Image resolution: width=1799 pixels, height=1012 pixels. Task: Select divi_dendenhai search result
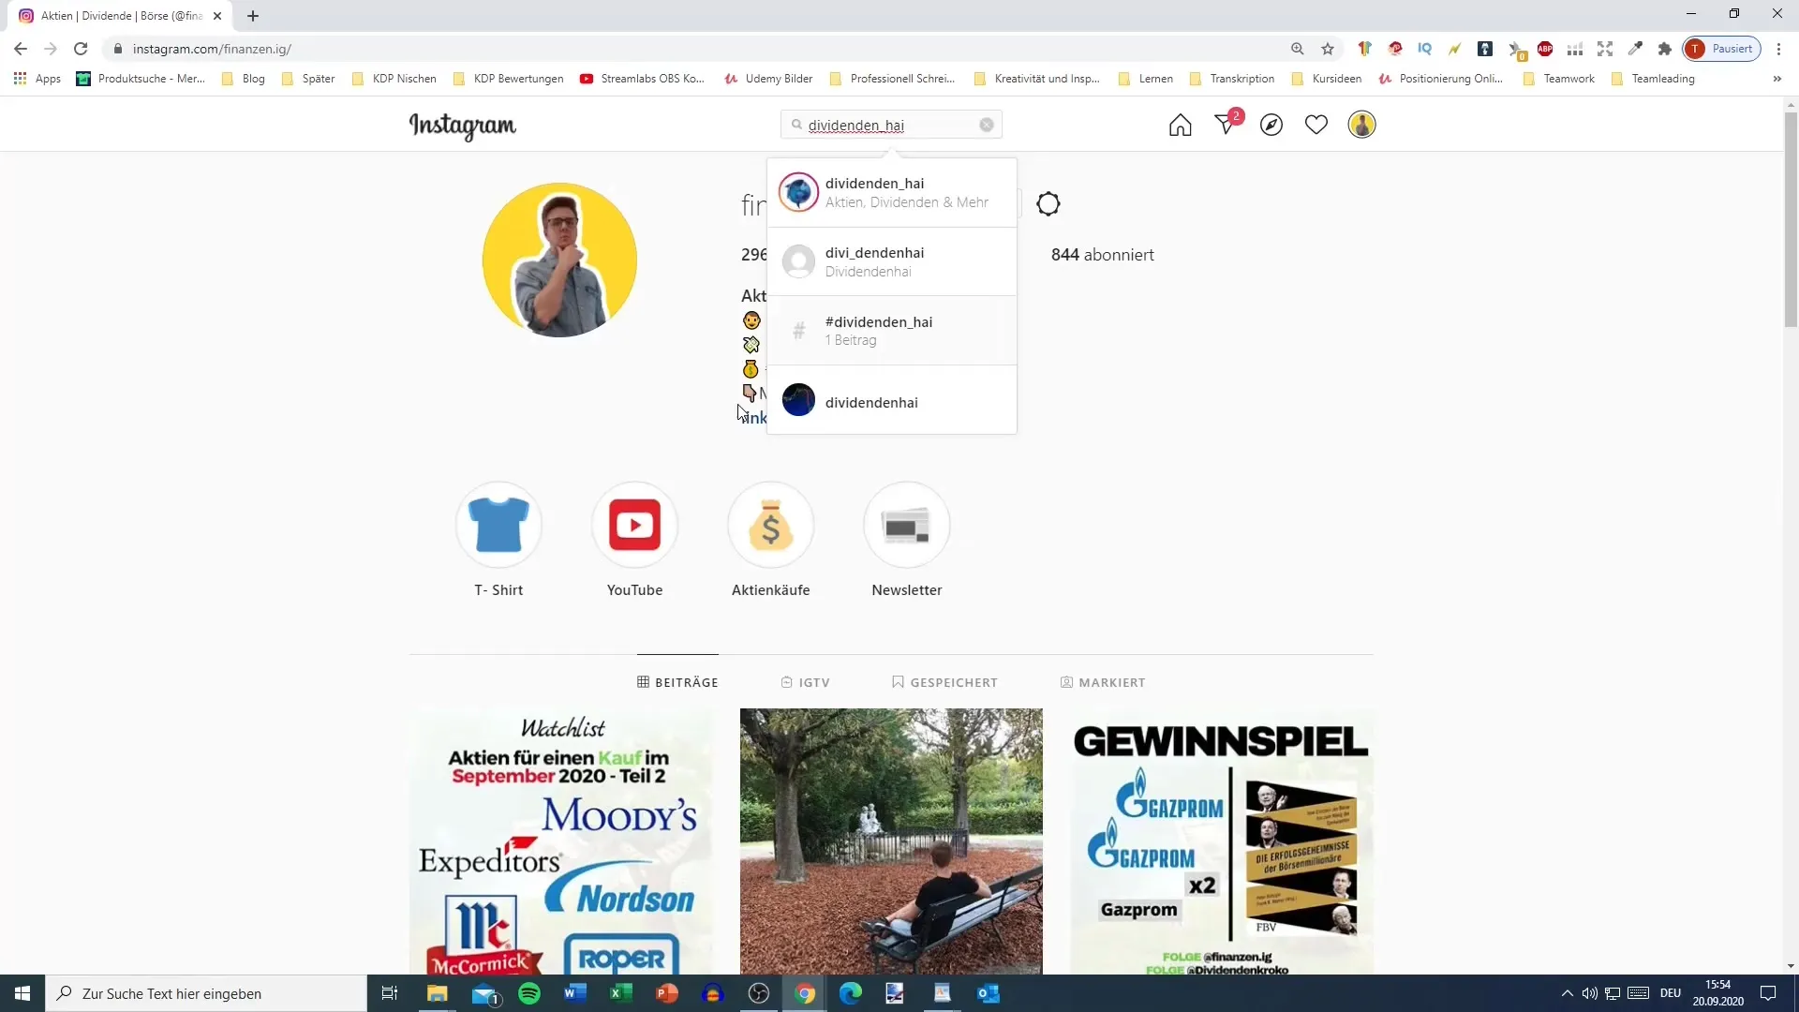point(891,261)
